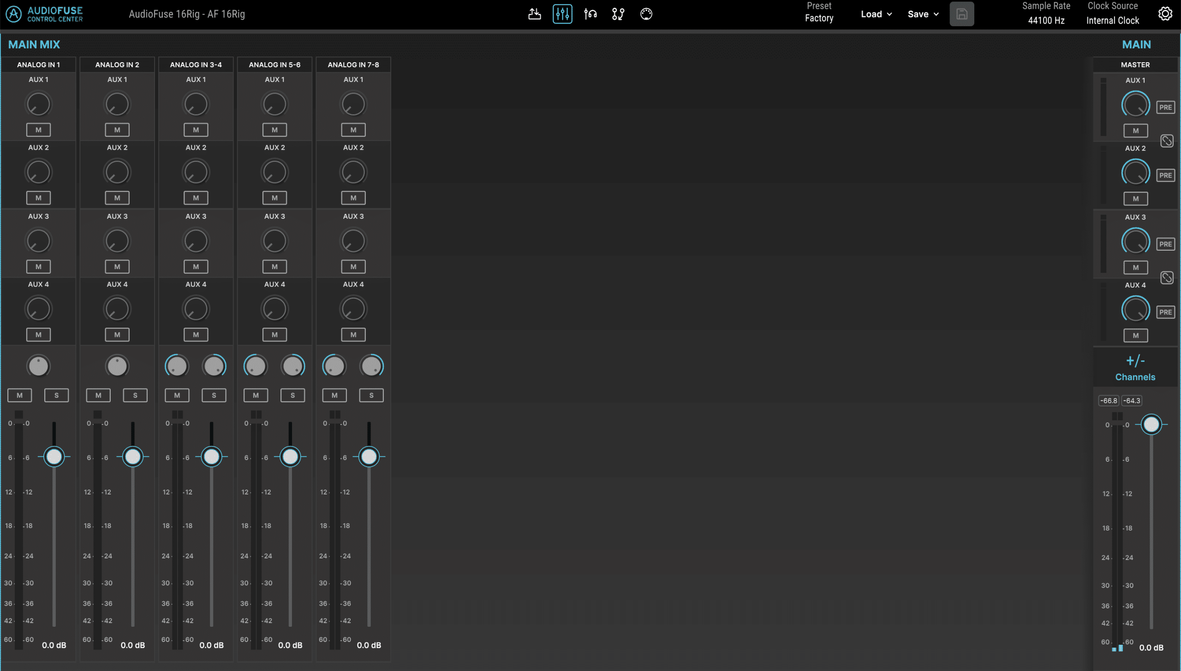
Task: Click the ANALOG IN 2 channel header
Action: pos(117,65)
